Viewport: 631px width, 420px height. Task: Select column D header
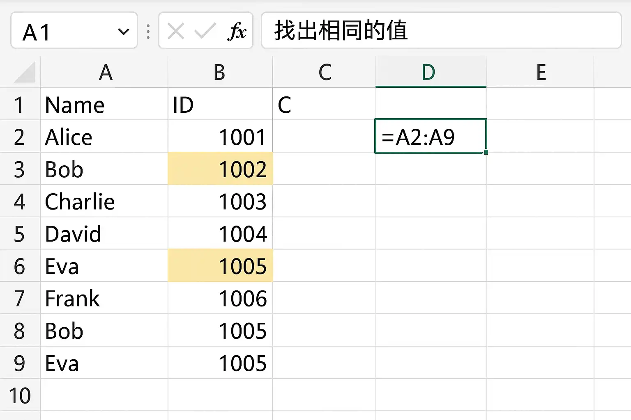tap(430, 72)
